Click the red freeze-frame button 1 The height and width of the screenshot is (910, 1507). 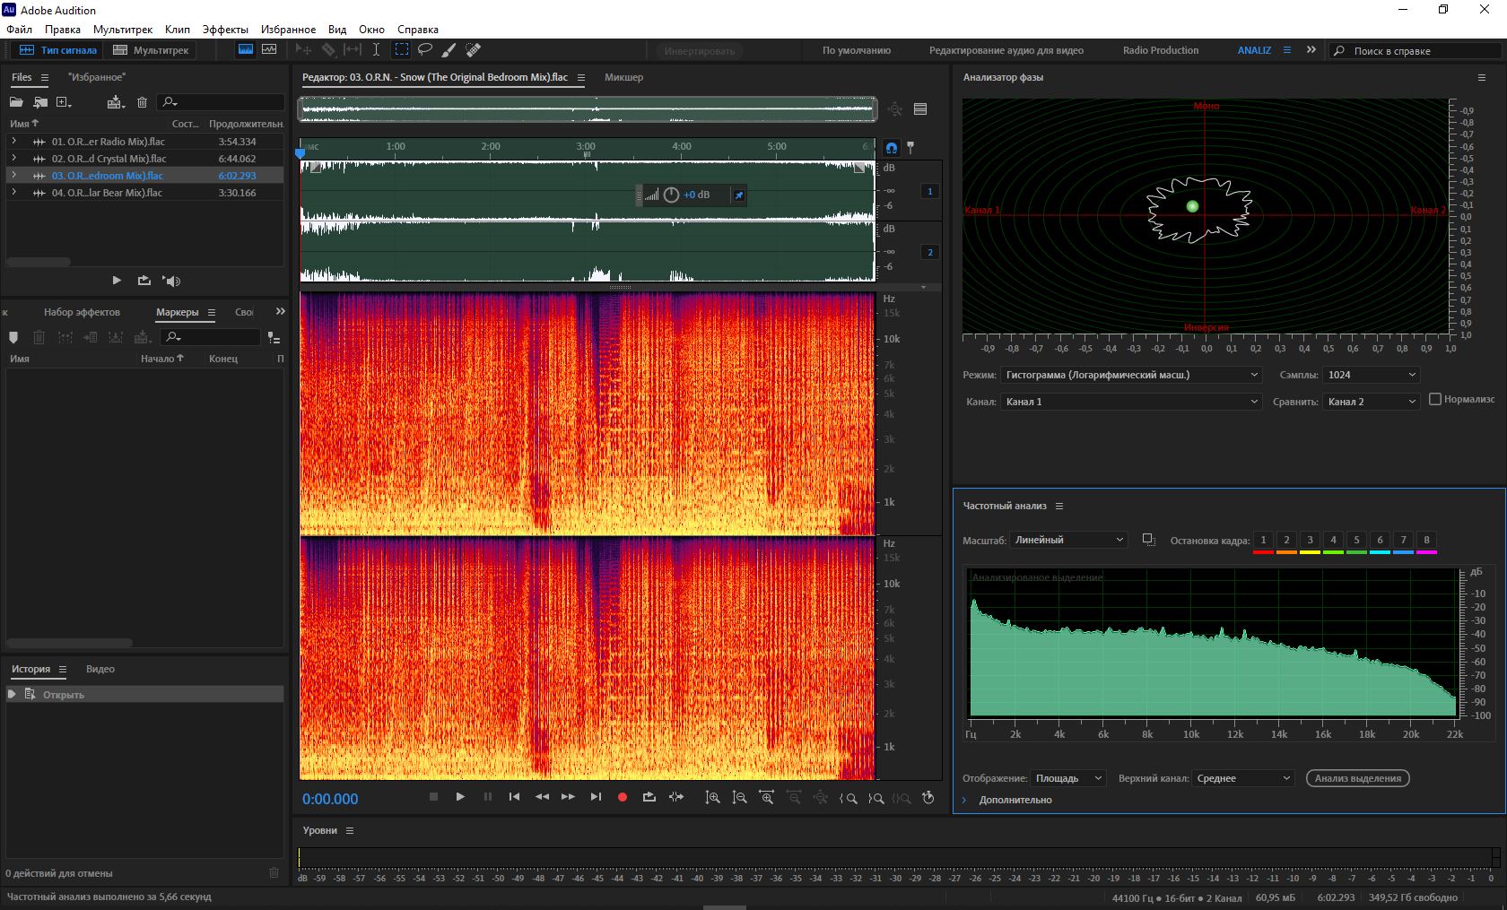(x=1263, y=541)
